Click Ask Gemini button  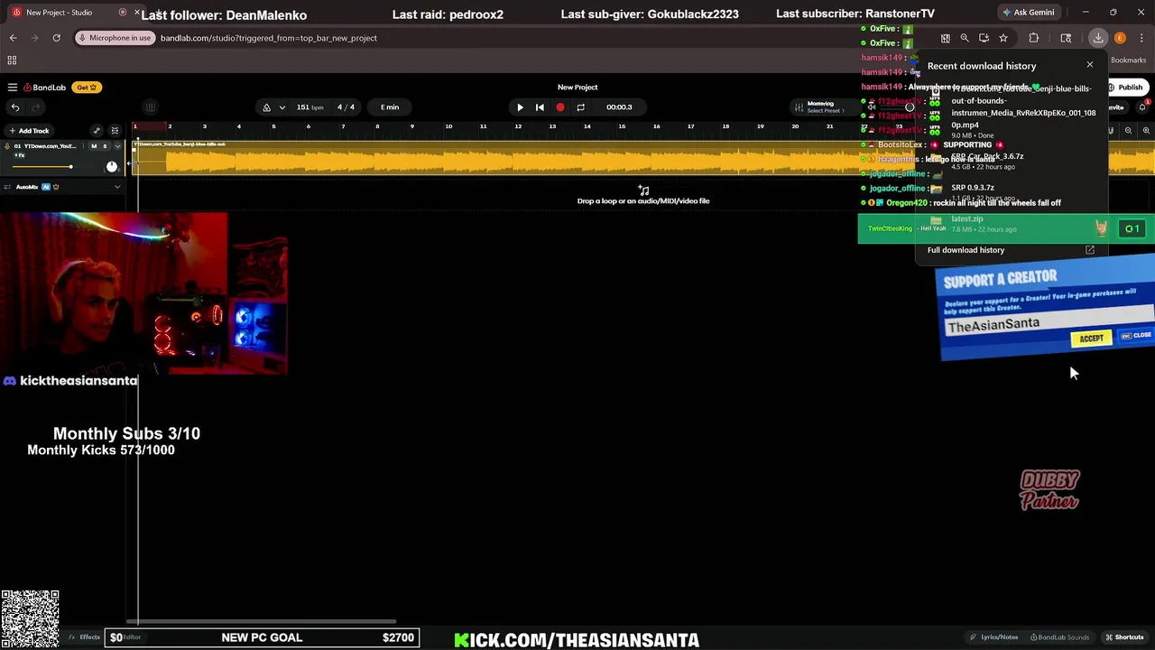1028,13
